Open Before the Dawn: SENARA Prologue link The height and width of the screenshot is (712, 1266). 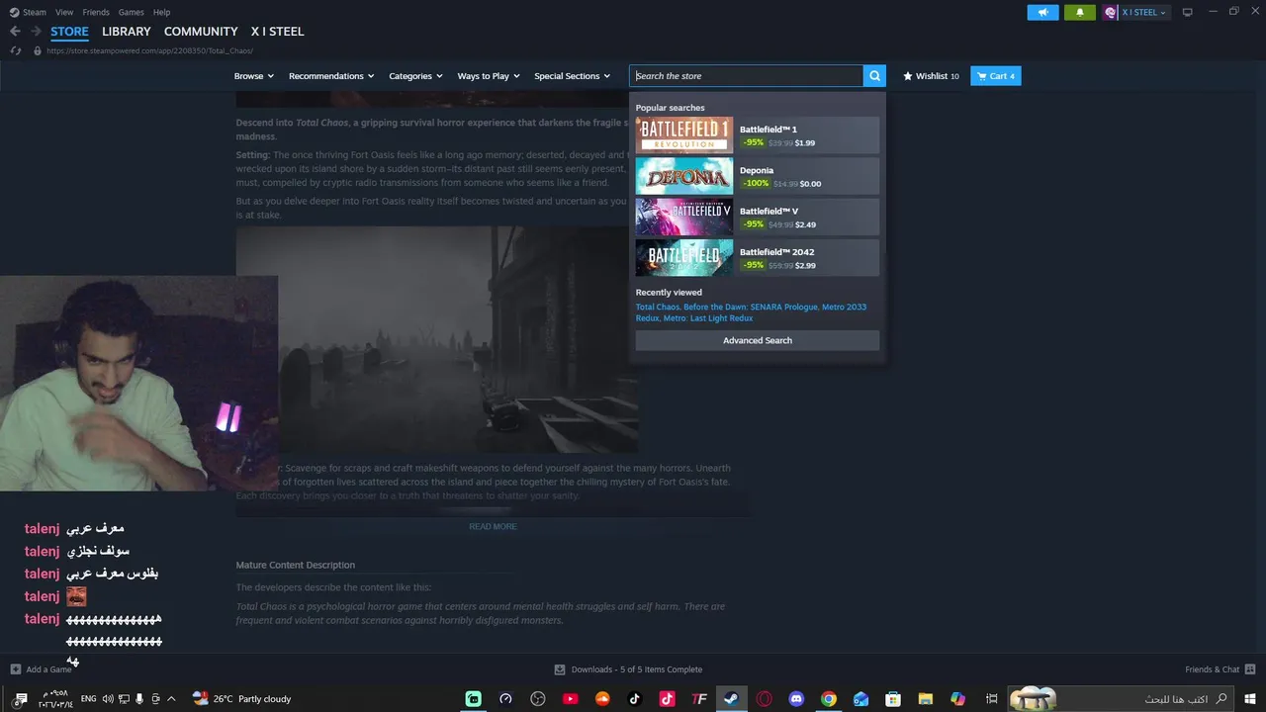(751, 307)
